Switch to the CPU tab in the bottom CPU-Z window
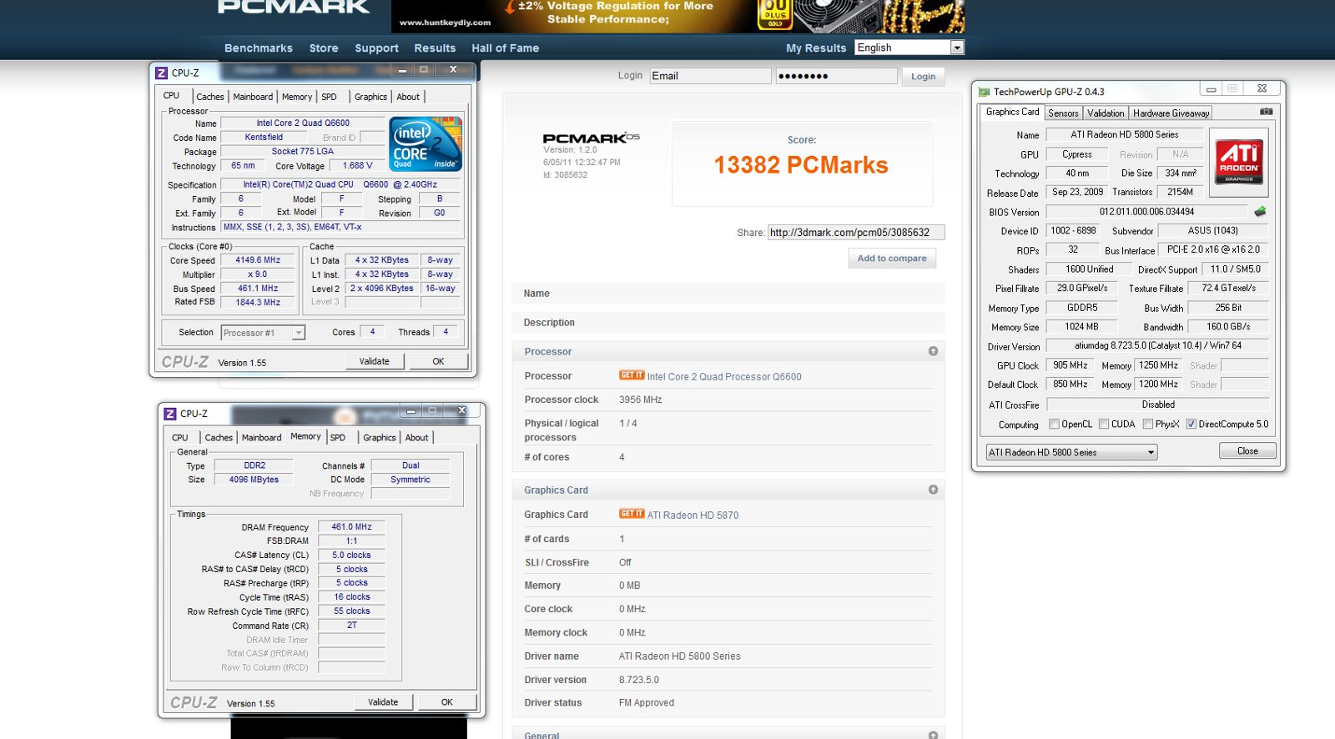 (x=180, y=437)
